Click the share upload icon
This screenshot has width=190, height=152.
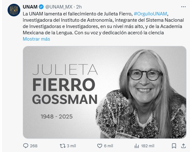[x=183, y=146]
